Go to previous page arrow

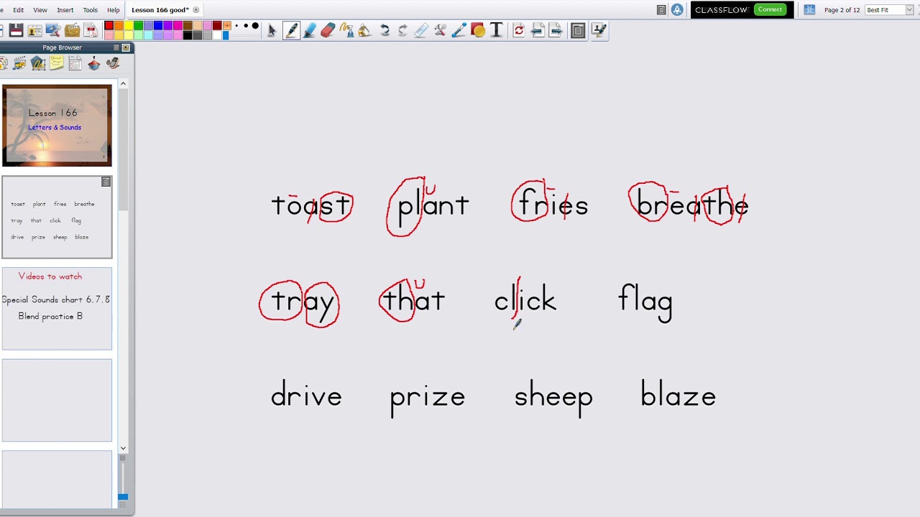pos(538,30)
